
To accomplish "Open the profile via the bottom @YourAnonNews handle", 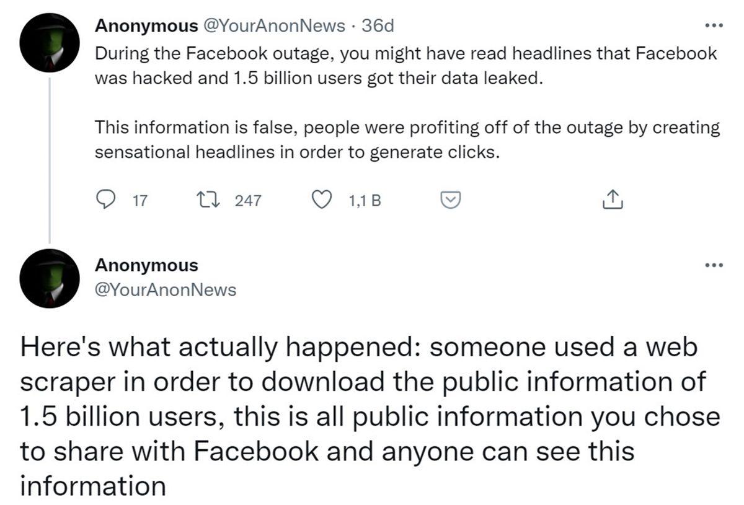I will click(165, 289).
